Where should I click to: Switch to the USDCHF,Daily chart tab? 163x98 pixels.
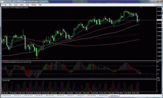tap(92, 95)
